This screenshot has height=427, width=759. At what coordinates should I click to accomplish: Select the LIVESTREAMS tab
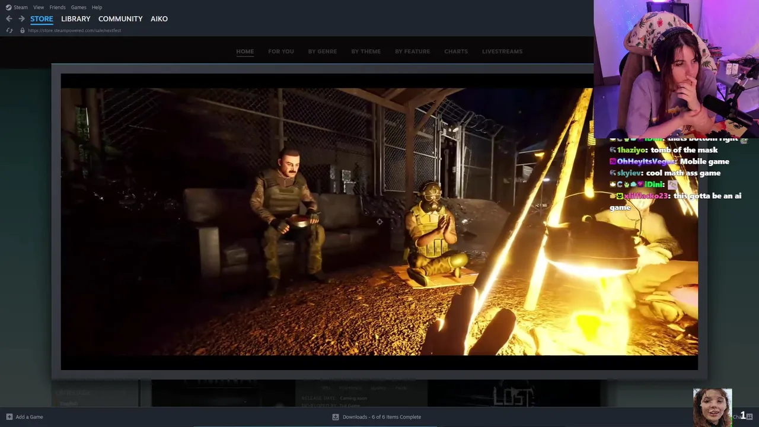[x=502, y=52]
